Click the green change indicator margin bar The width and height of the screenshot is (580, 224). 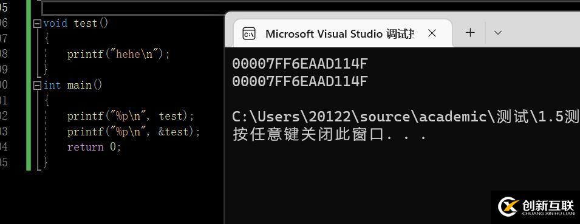click(29, 85)
